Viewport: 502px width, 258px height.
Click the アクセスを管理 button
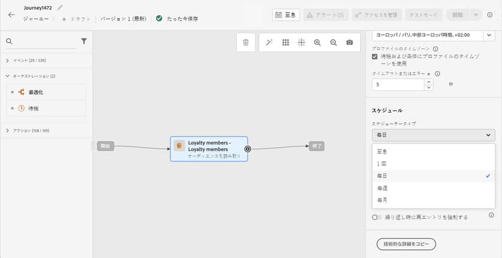(x=377, y=15)
